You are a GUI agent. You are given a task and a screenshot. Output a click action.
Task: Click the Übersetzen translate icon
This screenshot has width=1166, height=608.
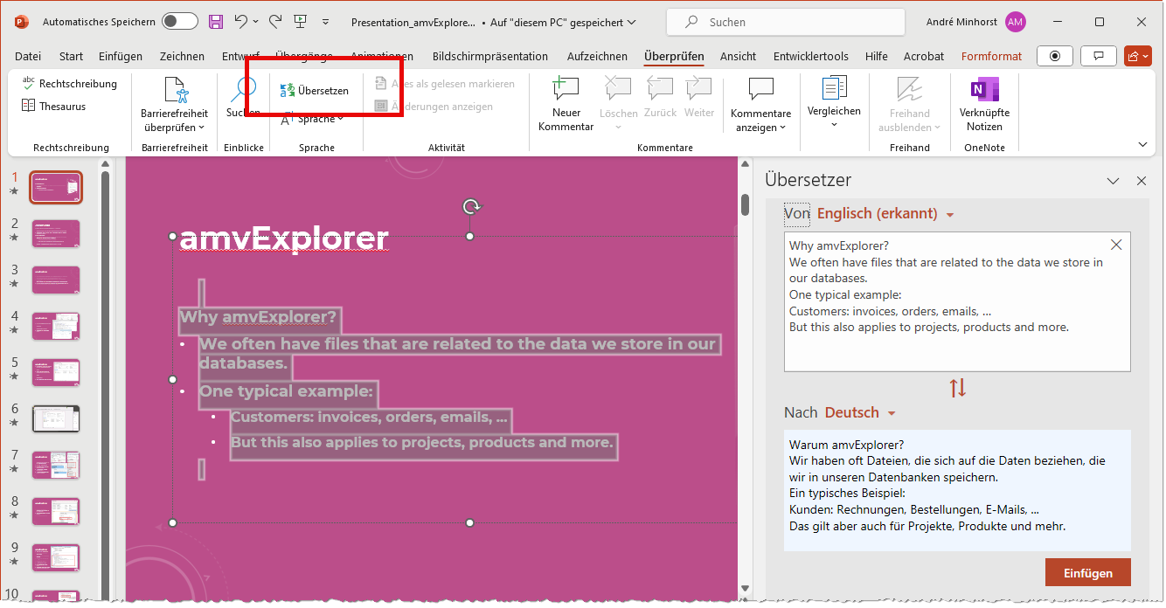[288, 91]
